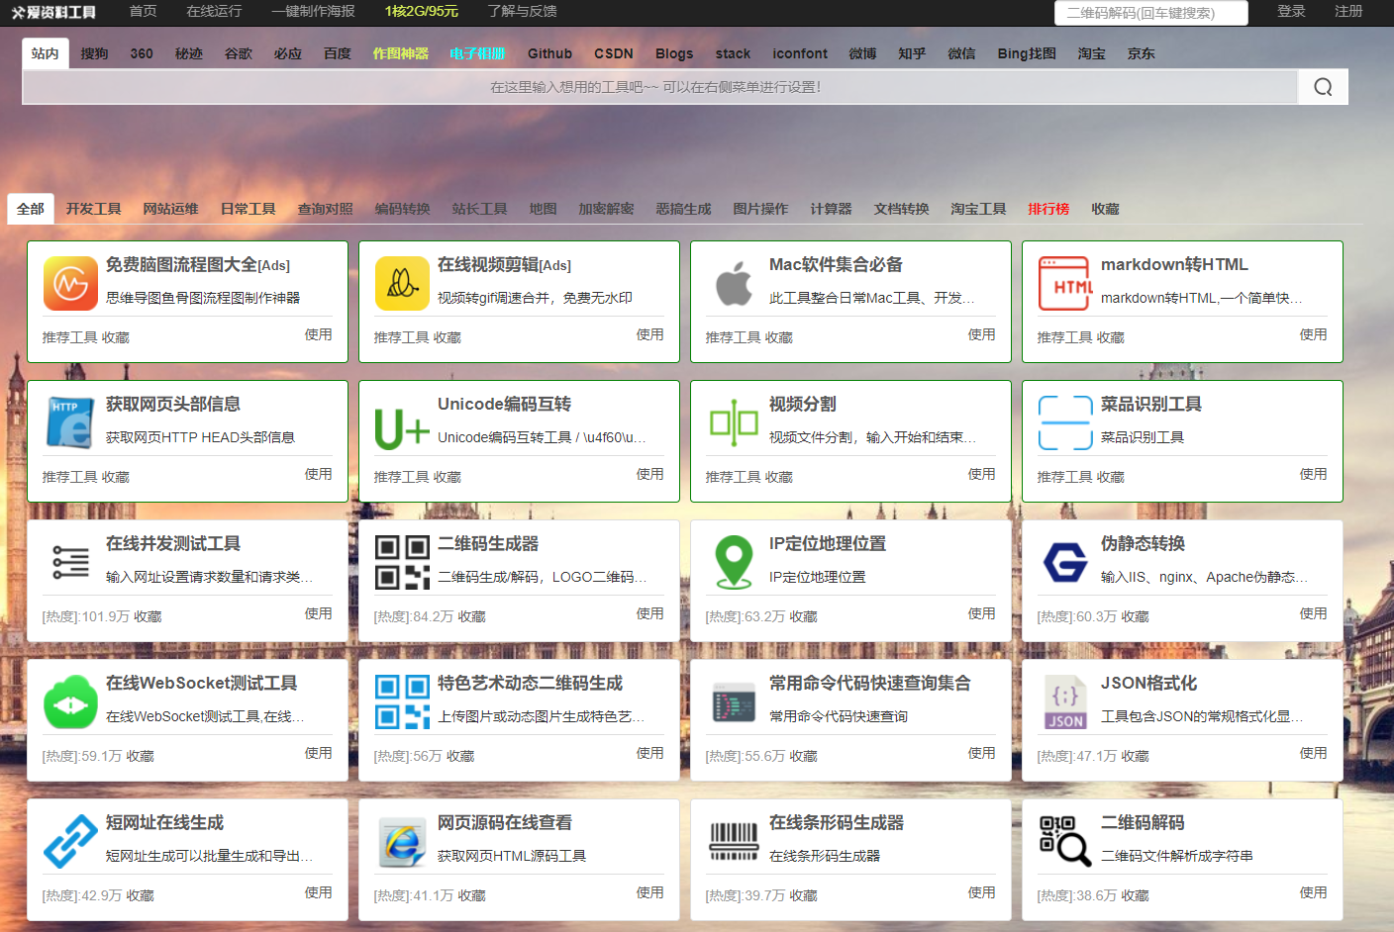
Task: Open the 伪静态转换 blue G icon
Action: coord(1065,562)
